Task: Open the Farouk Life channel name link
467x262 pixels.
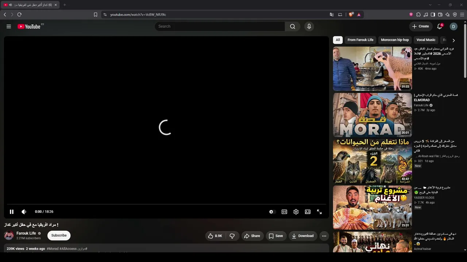Action: 26,233
